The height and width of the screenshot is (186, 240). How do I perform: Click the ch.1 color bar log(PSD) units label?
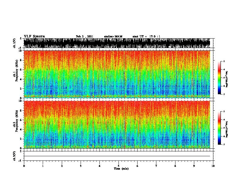pos(227,79)
